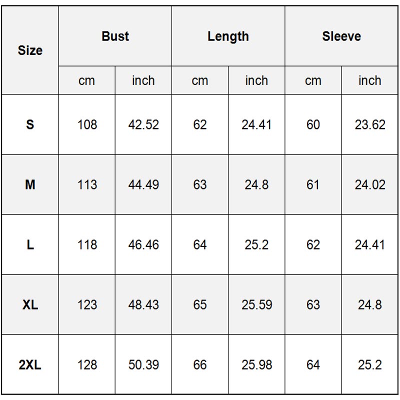Click sleeve inch value 24.02
Viewport: 400px width, 400px height.
pos(370,184)
